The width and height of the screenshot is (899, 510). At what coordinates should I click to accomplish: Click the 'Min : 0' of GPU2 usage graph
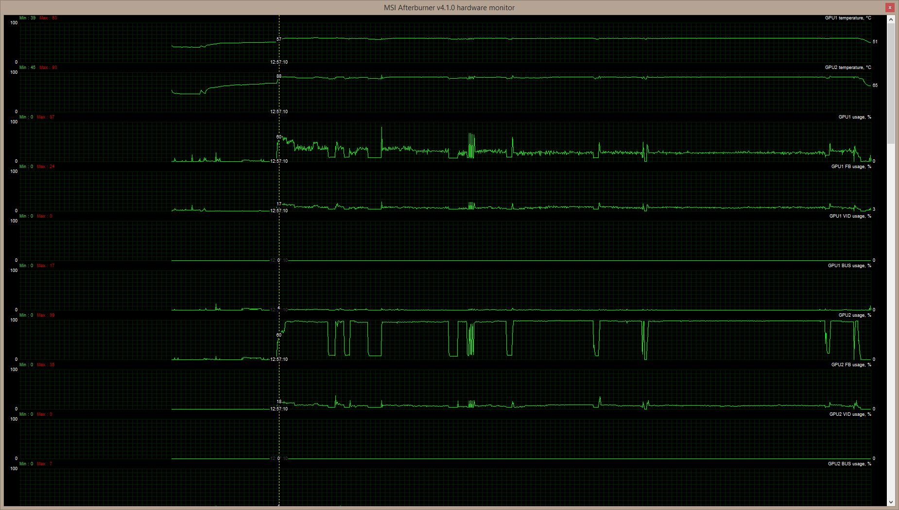[x=26, y=315]
